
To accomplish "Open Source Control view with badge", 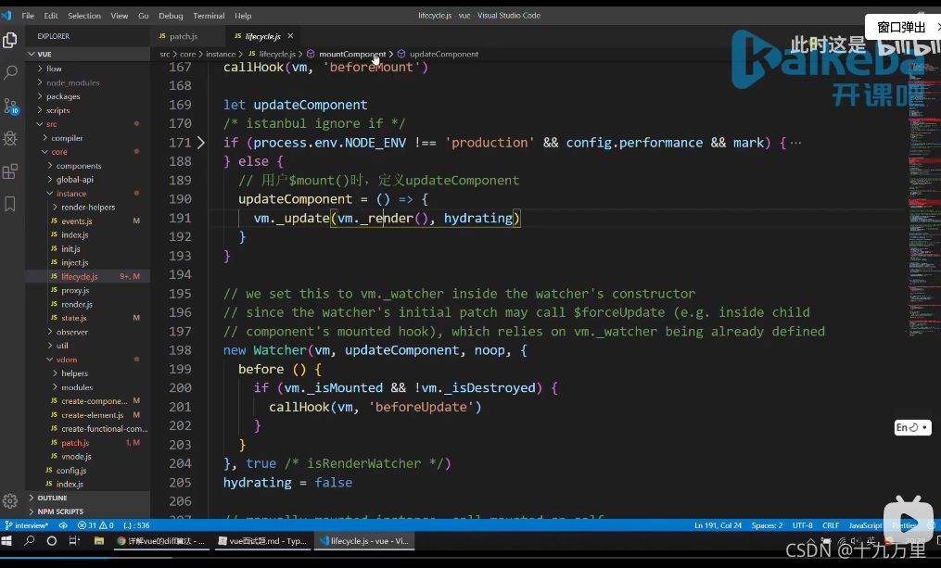I will pyautogui.click(x=10, y=107).
